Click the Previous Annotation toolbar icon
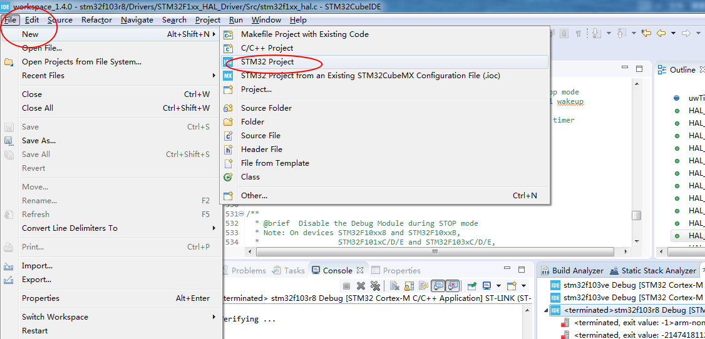 tap(622, 33)
